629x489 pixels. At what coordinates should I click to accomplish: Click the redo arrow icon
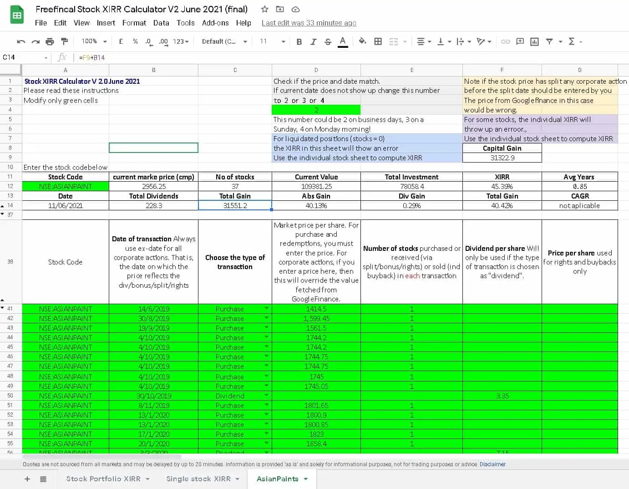coord(36,41)
